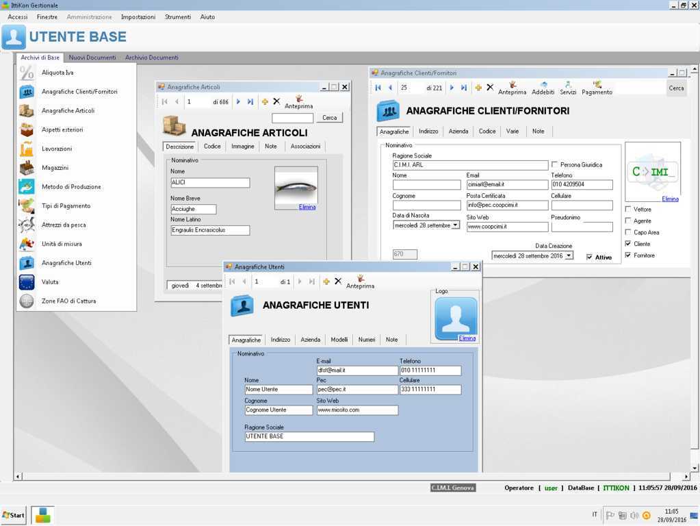Click the taskbar clock
This screenshot has width=700, height=526.
tap(671, 515)
